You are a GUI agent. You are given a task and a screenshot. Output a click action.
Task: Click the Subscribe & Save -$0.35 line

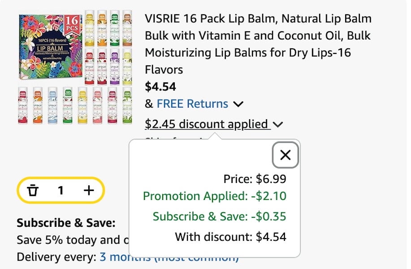tap(219, 216)
